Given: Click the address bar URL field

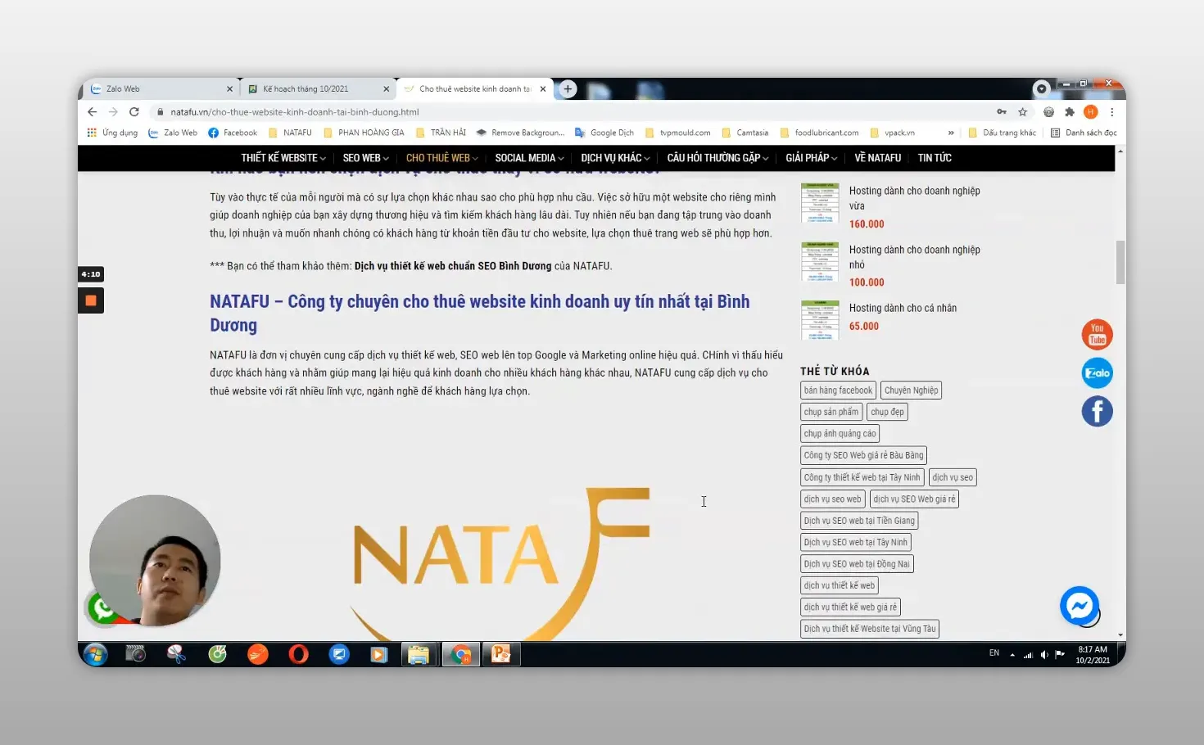Looking at the screenshot, I should tap(573, 112).
